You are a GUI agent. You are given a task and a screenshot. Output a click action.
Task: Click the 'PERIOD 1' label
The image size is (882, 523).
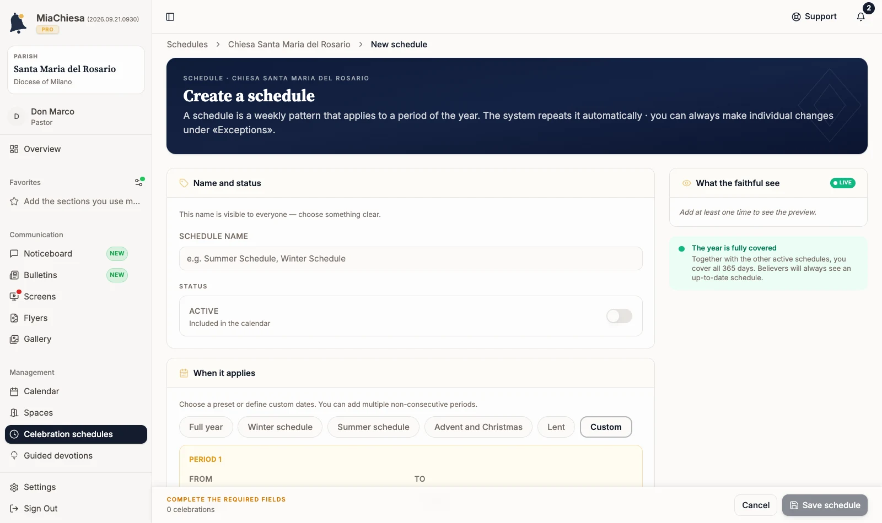(x=205, y=459)
